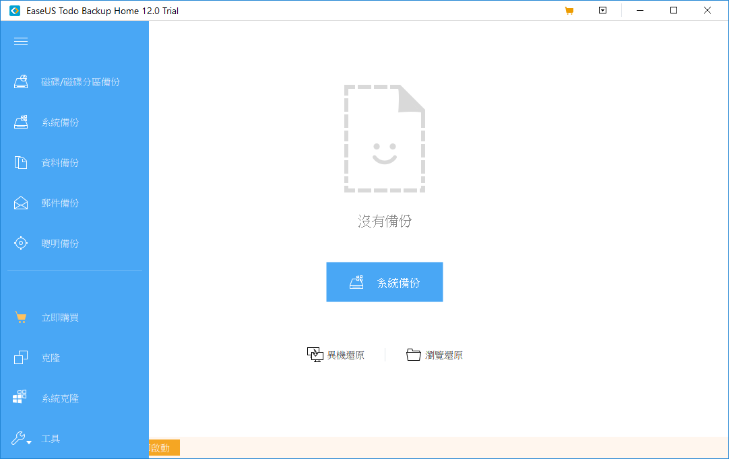Click the orange 啟動 button at bottom

click(x=164, y=448)
